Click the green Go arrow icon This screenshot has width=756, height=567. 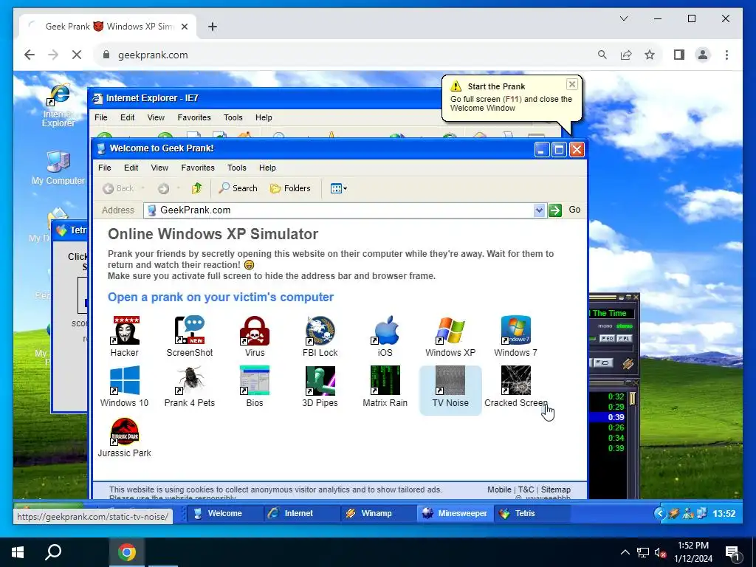coord(555,210)
